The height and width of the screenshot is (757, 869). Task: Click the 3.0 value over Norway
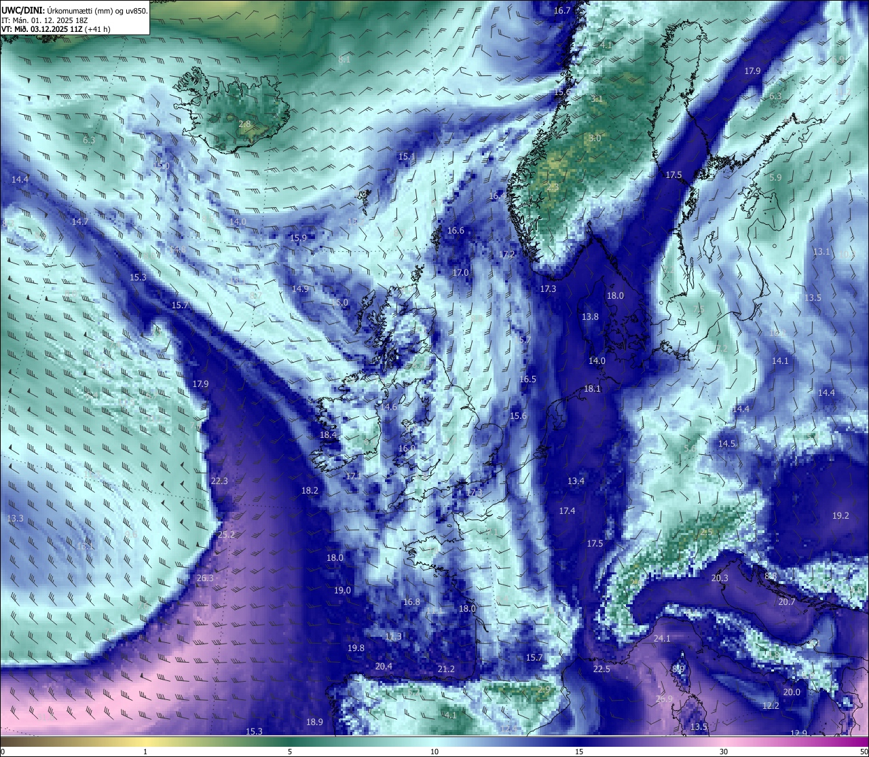595,139
